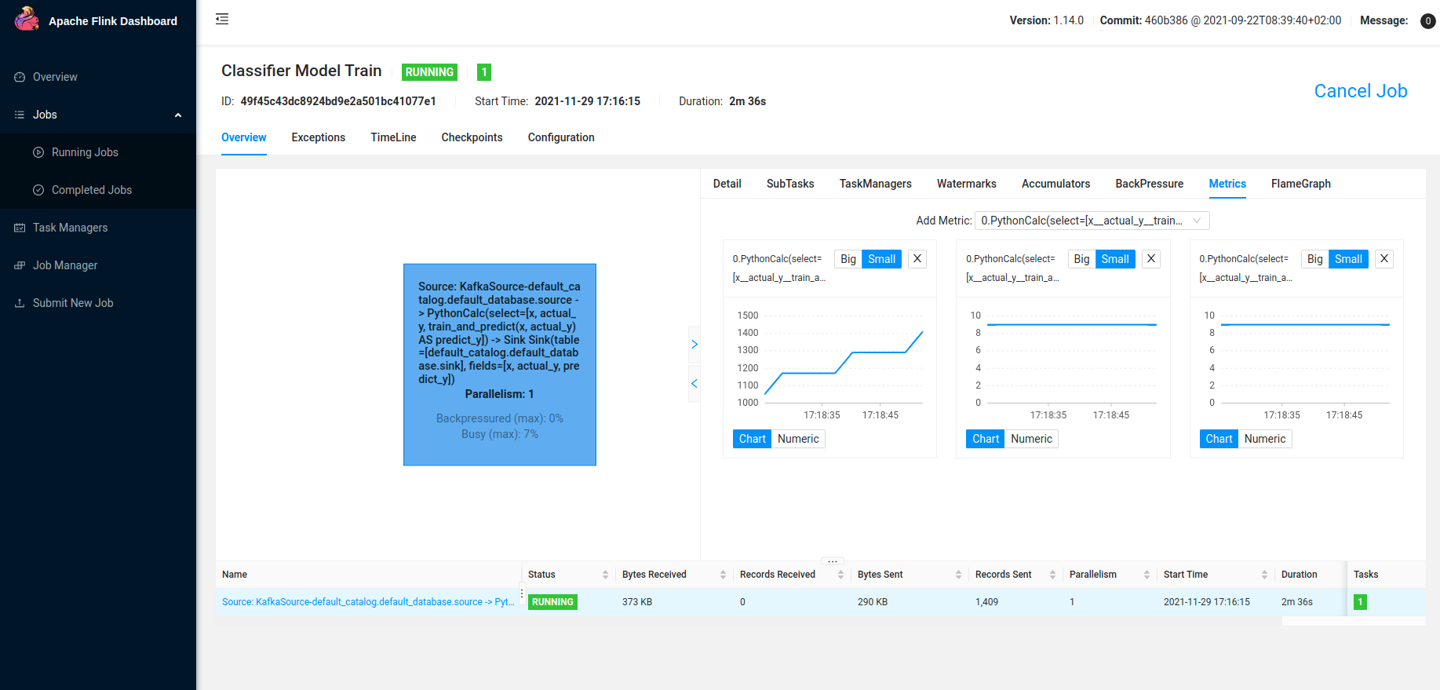This screenshot has height=690, width=1440.
Task: Open the BackPressure tab
Action: point(1150,184)
